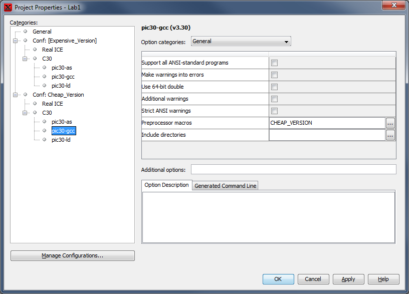This screenshot has width=409, height=294.
Task: Click the Manage Configurations button
Action: [x=73, y=256]
